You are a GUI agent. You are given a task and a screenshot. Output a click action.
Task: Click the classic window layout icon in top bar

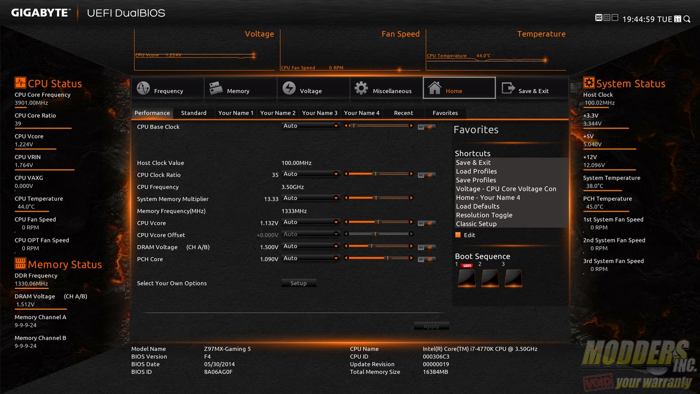[615, 18]
